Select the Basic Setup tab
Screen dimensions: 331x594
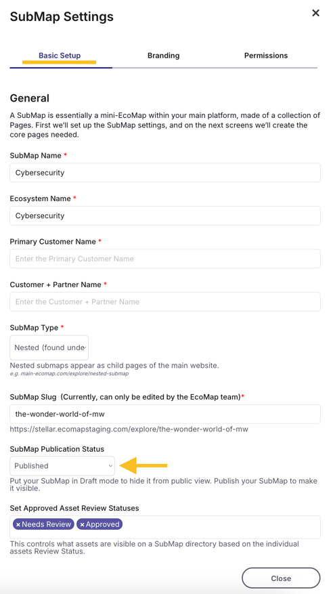(60, 56)
